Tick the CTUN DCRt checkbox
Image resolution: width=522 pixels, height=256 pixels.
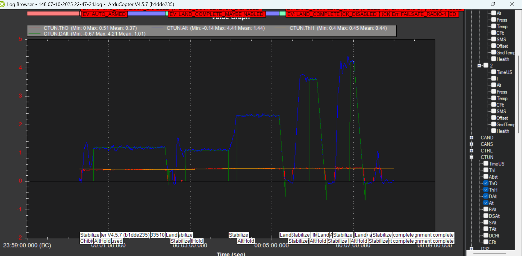tap(486, 236)
